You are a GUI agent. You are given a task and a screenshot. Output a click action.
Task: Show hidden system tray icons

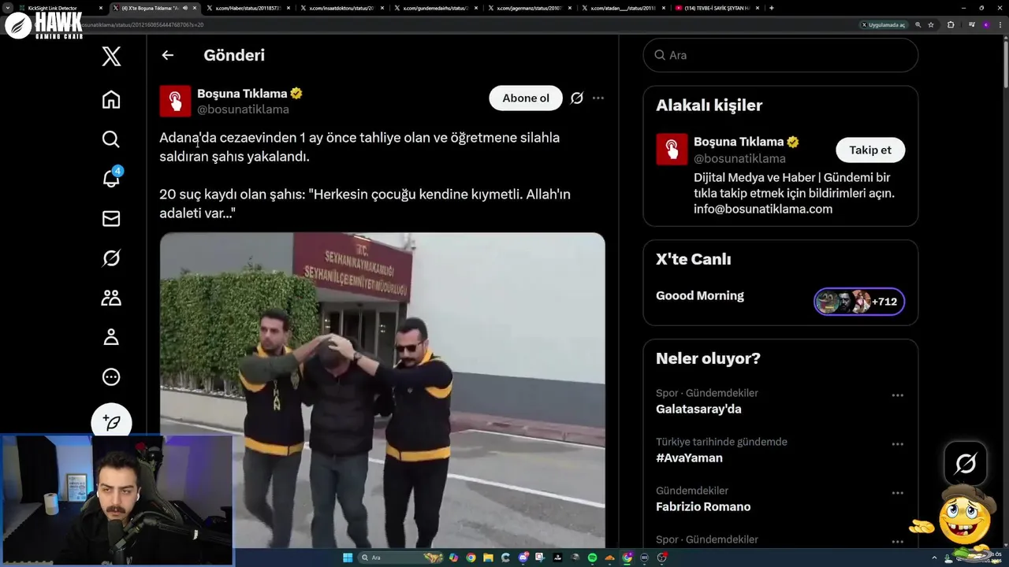pos(934,558)
